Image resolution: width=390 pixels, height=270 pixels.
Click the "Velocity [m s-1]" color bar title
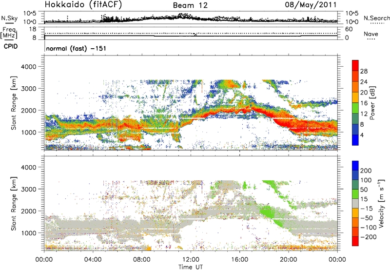click(x=381, y=203)
